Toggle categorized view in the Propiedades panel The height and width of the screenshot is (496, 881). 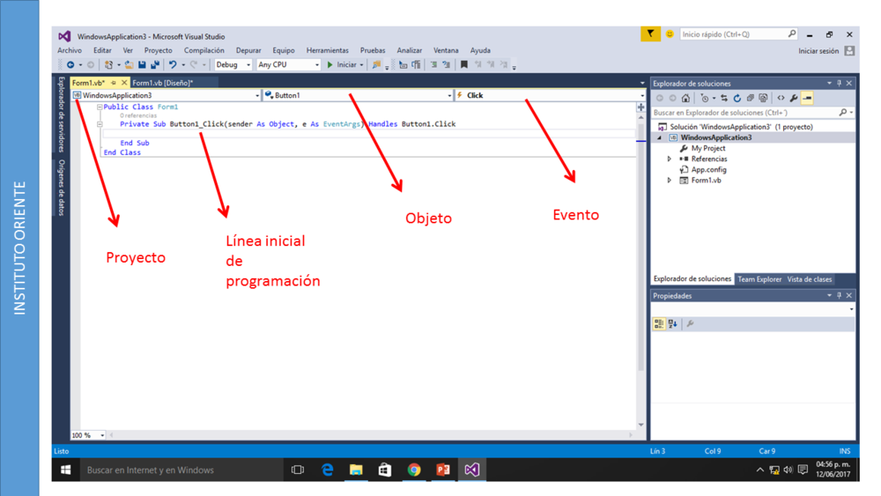tap(659, 324)
